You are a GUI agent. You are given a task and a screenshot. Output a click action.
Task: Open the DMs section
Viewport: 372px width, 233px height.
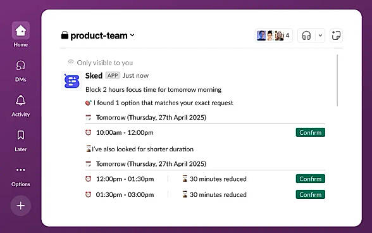21,71
